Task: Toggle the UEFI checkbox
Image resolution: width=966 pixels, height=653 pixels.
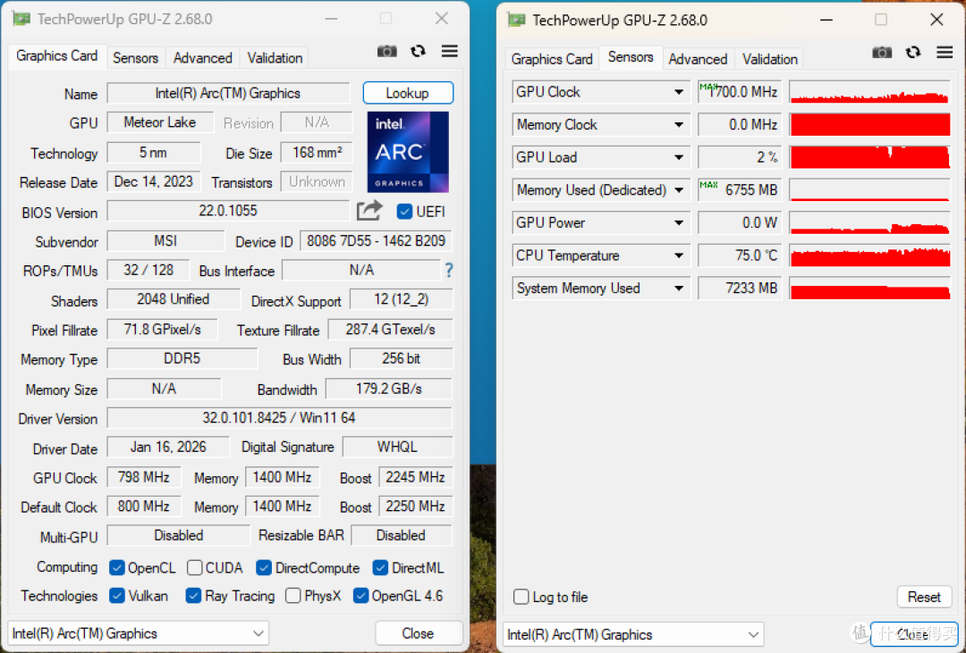Action: coord(405,212)
